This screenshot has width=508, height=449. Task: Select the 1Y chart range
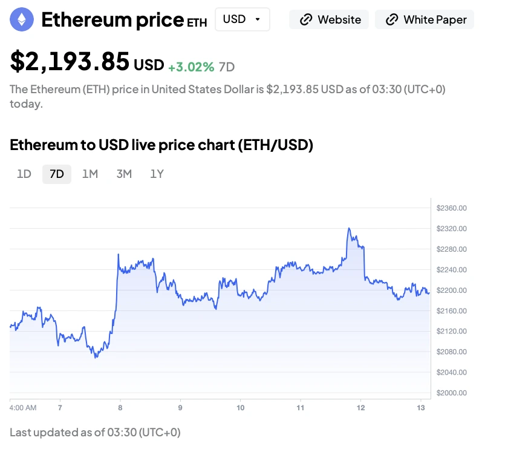coord(157,174)
